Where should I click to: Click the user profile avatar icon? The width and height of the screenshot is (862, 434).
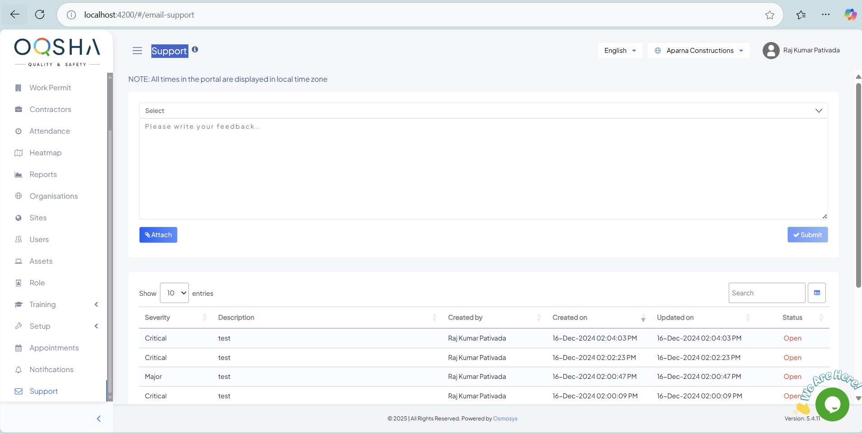click(x=771, y=51)
